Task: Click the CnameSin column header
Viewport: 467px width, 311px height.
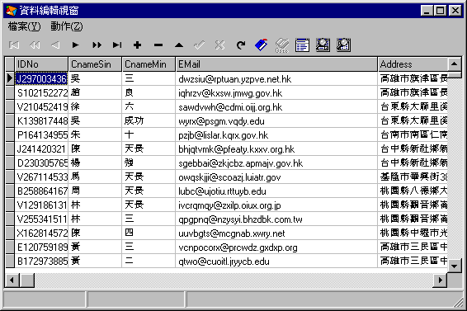Action: click(x=95, y=64)
